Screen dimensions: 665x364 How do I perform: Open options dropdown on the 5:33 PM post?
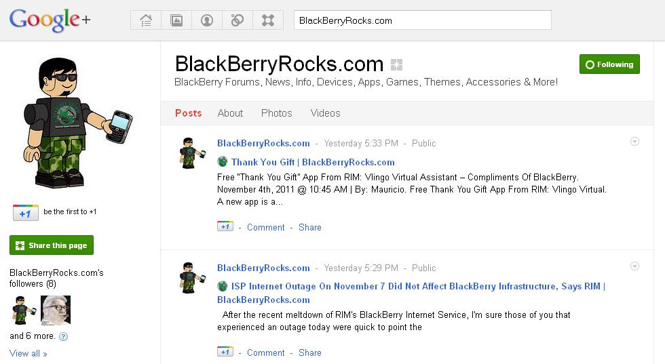(634, 141)
